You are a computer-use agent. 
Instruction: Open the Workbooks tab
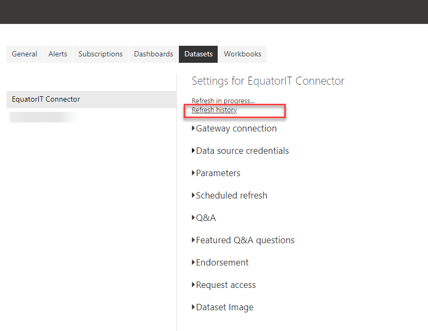[242, 54]
